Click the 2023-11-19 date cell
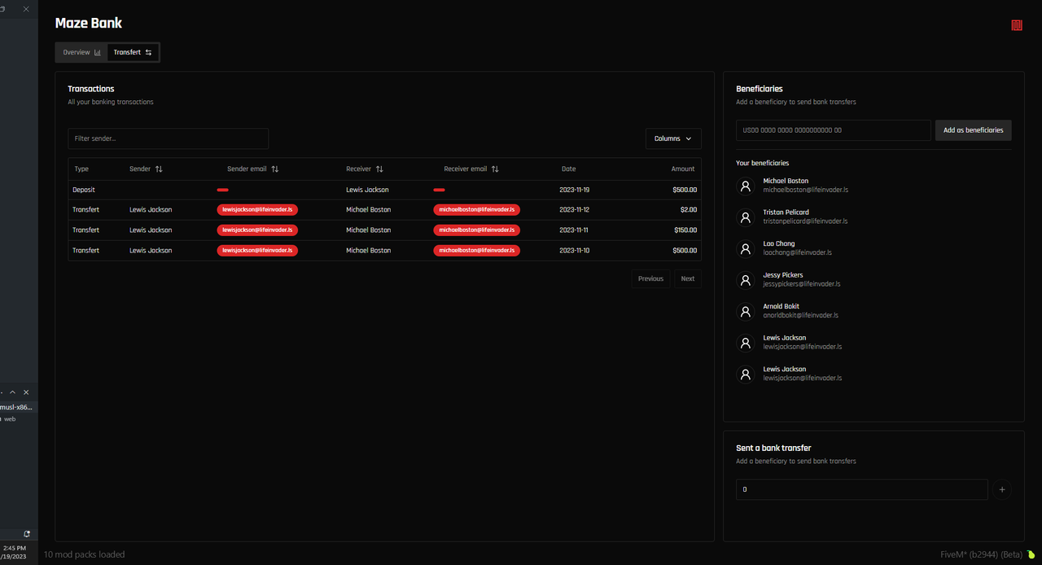 point(575,190)
